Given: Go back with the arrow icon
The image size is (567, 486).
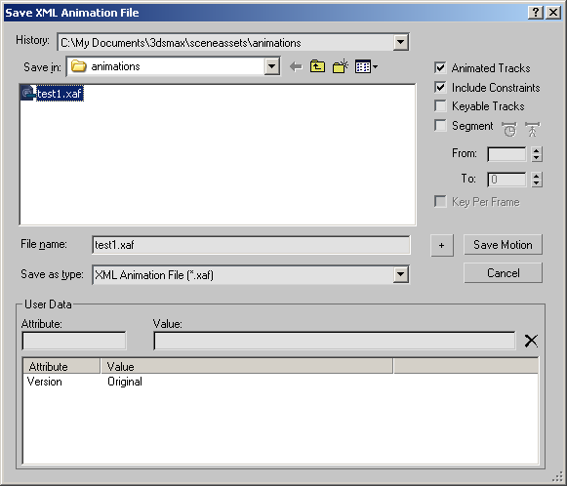Looking at the screenshot, I should coord(296,67).
